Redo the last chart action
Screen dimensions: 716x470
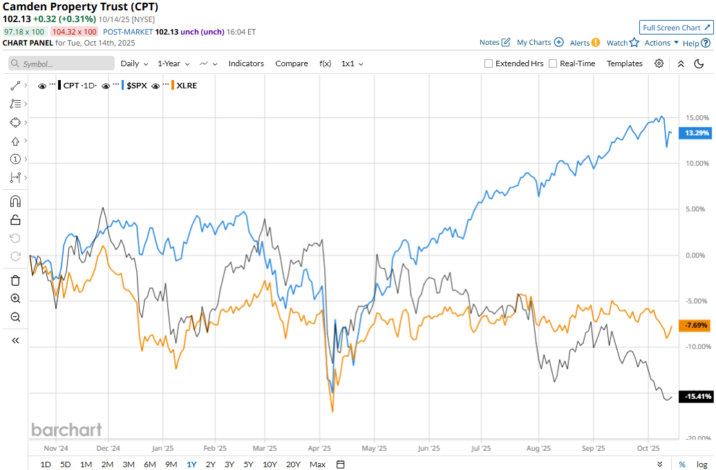15,256
